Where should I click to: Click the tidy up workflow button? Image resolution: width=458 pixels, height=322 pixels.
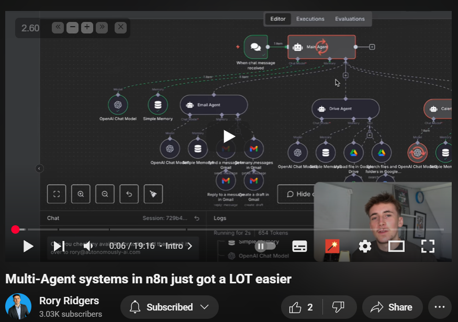[x=153, y=194]
